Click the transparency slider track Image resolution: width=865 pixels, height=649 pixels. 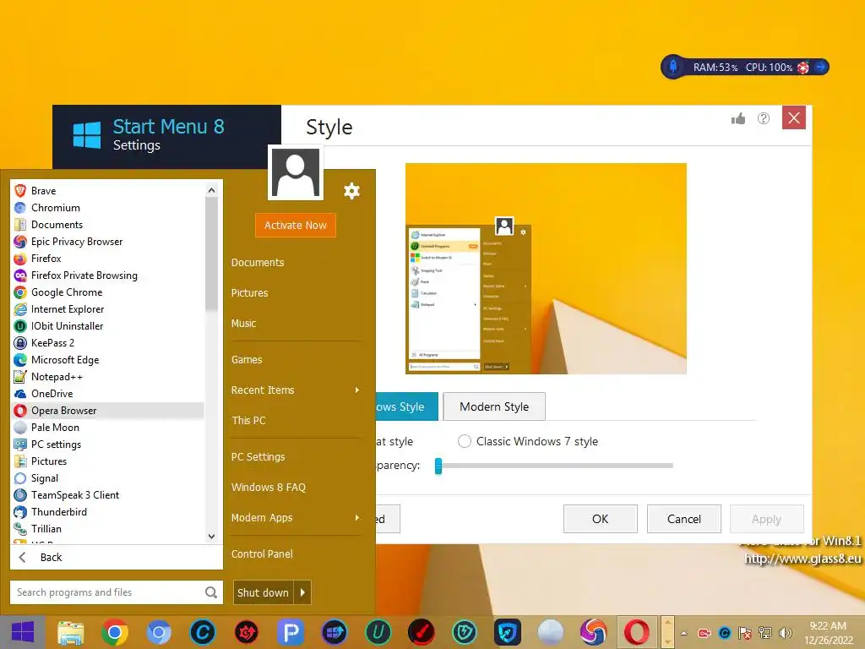click(x=558, y=466)
